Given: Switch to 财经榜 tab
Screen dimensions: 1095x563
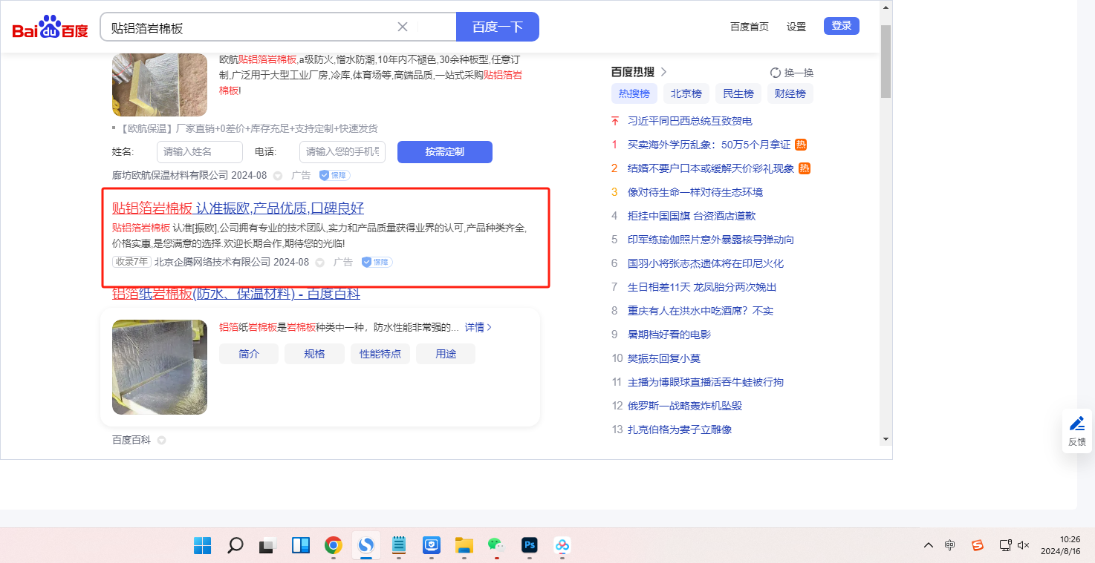Looking at the screenshot, I should 790,93.
